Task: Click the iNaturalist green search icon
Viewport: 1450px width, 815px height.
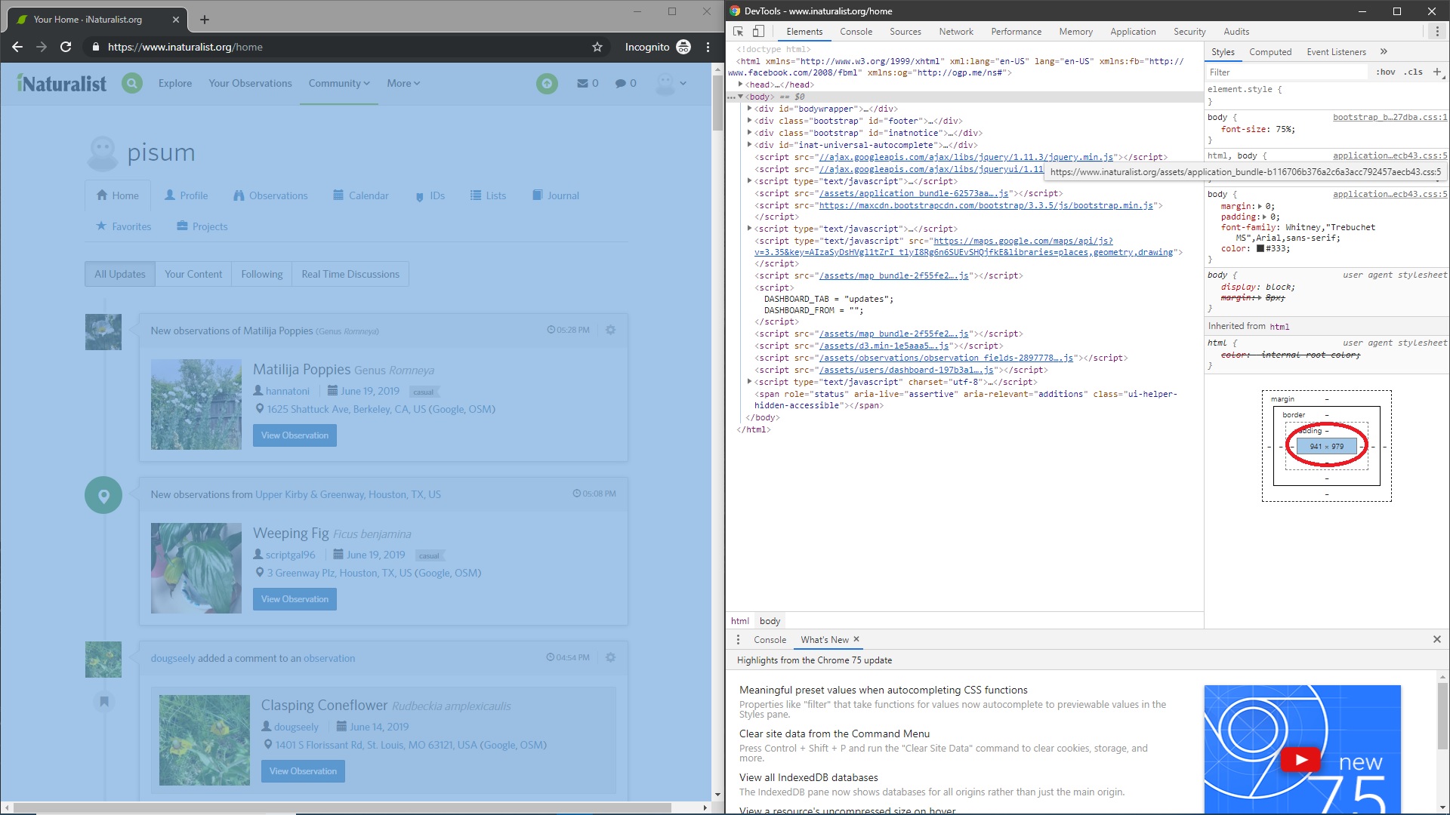Action: [132, 83]
